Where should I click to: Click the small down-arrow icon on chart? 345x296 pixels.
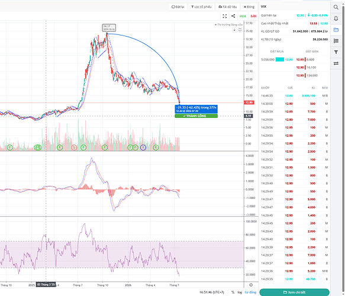[234, 30]
